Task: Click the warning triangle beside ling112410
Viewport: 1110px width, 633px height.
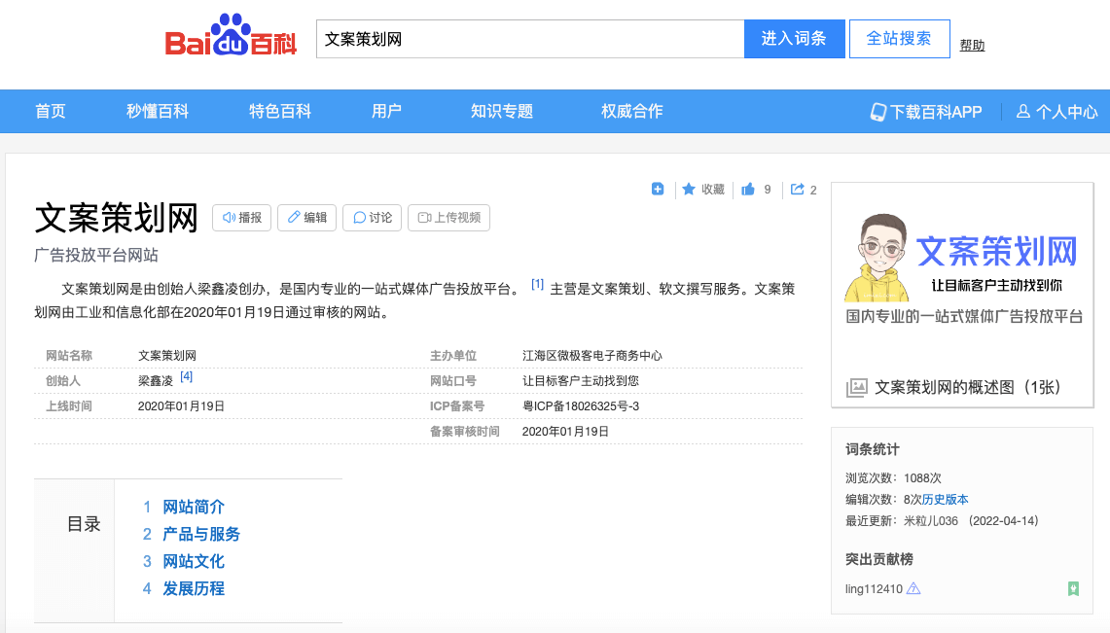Action: 913,588
